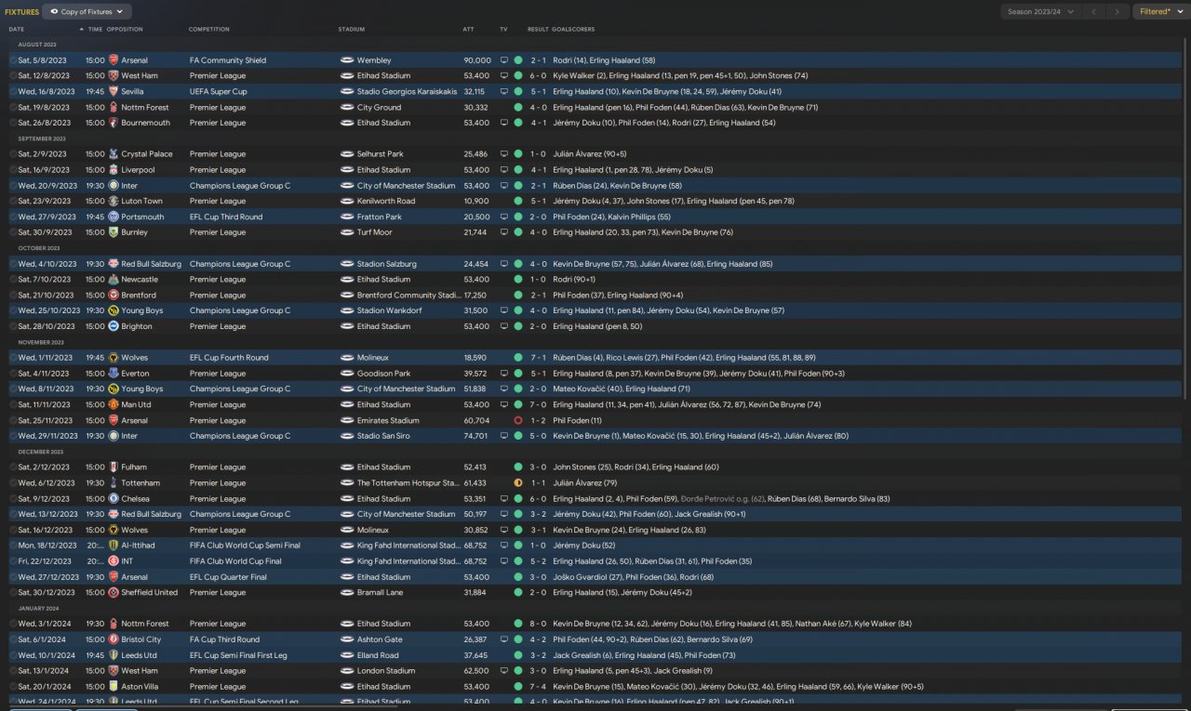Tick the selection circle for Sat, 6/1/2024
Screen dimensions: 1191x711
coord(13,639)
